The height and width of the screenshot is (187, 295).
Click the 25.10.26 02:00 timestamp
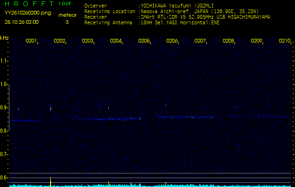pyautogui.click(x=22, y=22)
